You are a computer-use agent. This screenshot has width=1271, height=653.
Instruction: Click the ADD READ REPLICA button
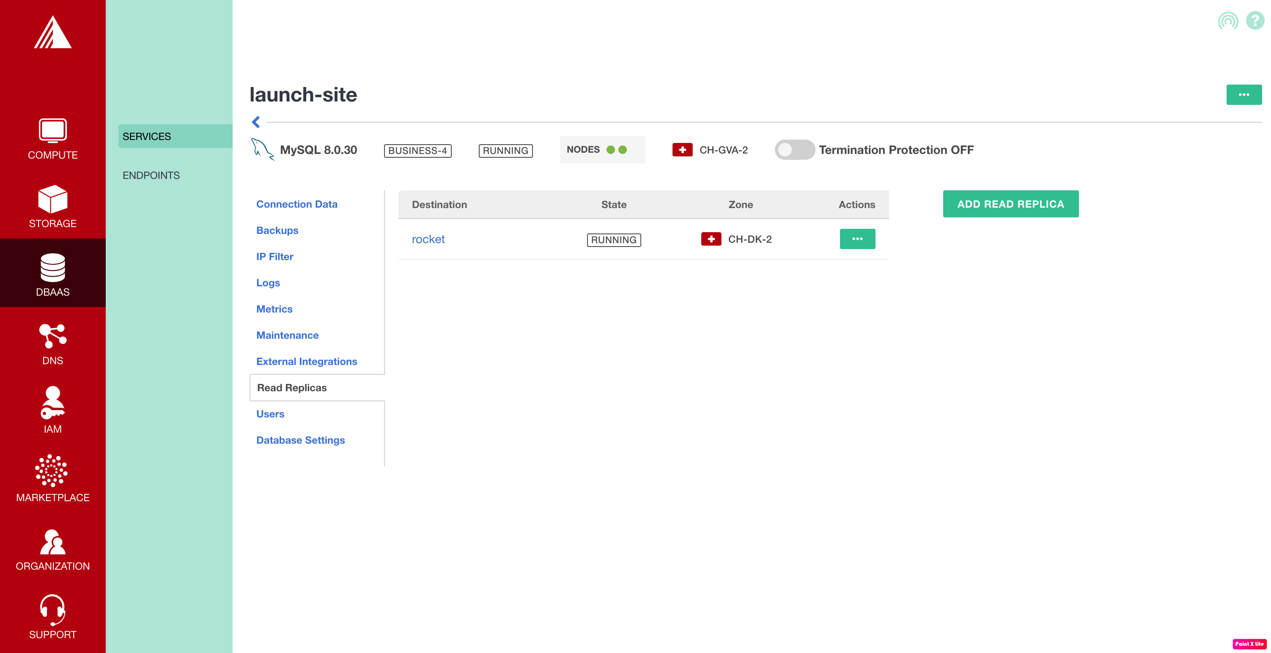pyautogui.click(x=1010, y=204)
